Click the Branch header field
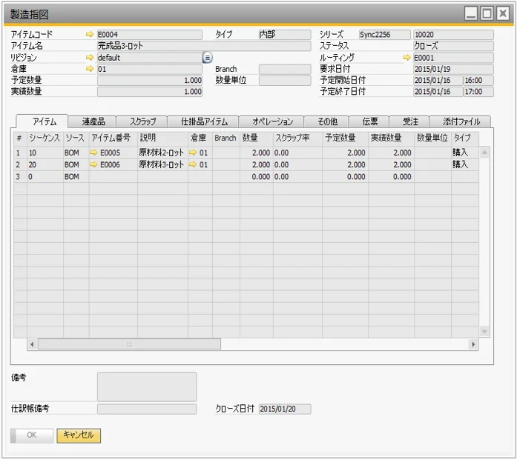 (285, 69)
